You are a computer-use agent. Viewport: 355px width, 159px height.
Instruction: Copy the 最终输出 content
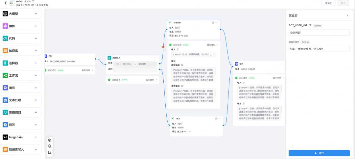click(182, 86)
